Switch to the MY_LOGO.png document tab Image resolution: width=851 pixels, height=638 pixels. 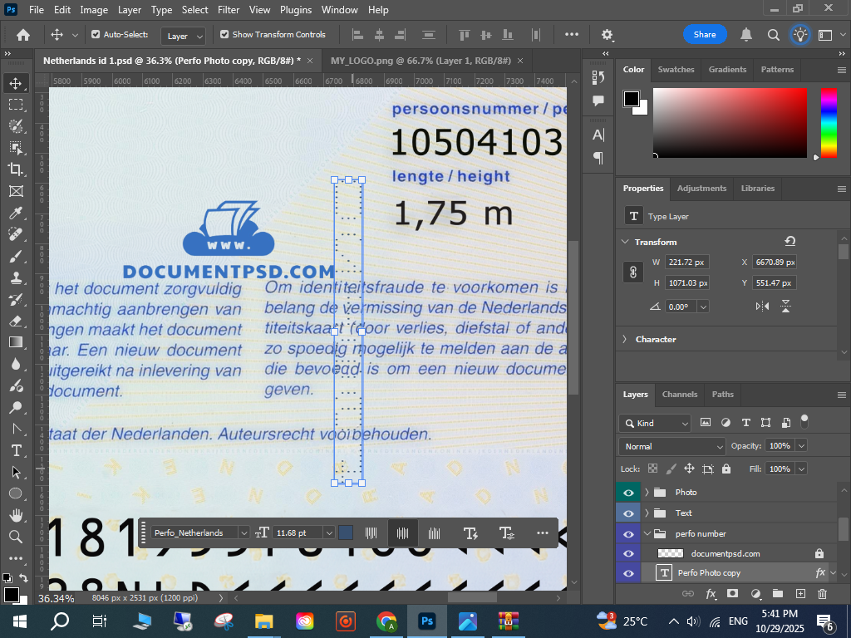click(420, 61)
